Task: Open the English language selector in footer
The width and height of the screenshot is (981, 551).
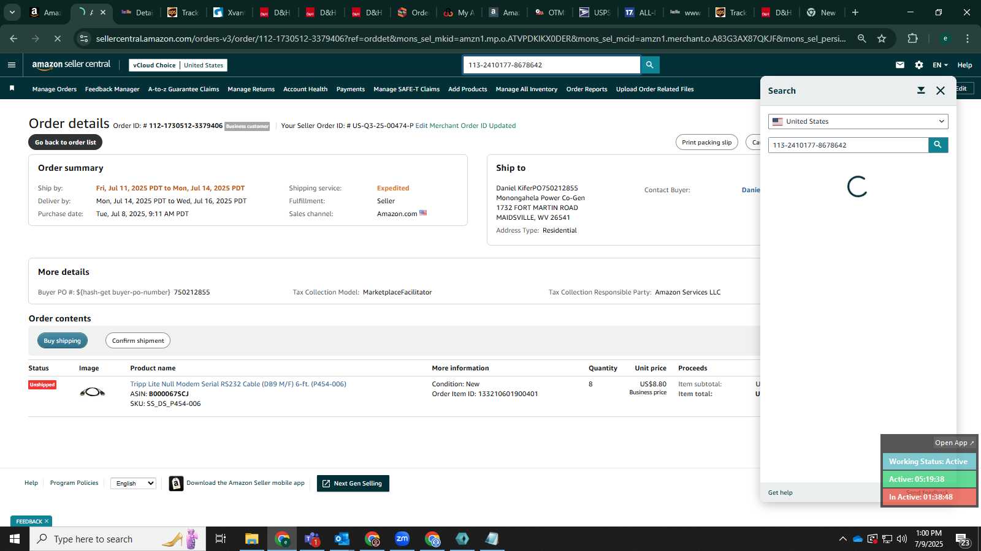Action: [x=133, y=483]
